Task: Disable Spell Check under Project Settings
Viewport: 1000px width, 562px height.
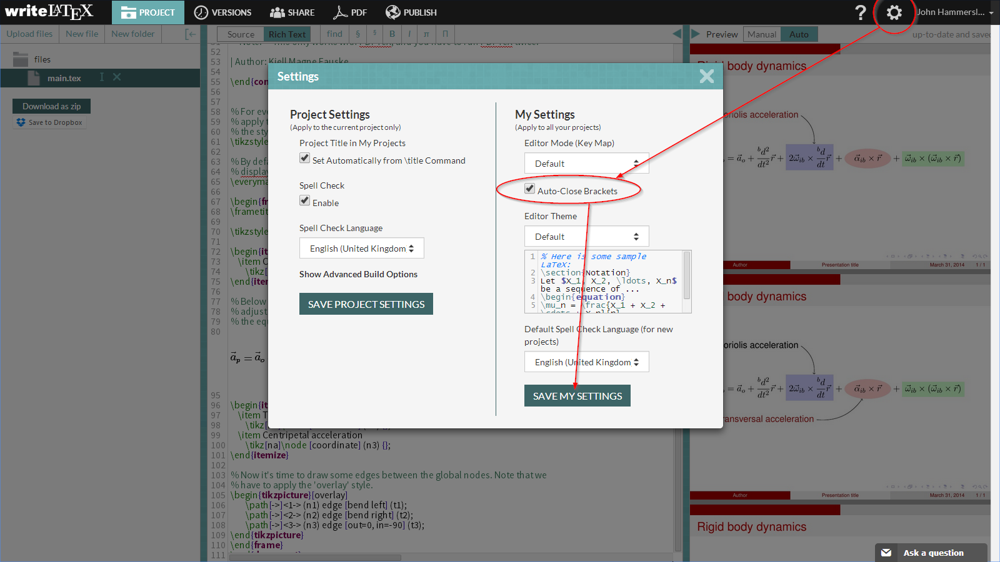Action: pyautogui.click(x=304, y=200)
